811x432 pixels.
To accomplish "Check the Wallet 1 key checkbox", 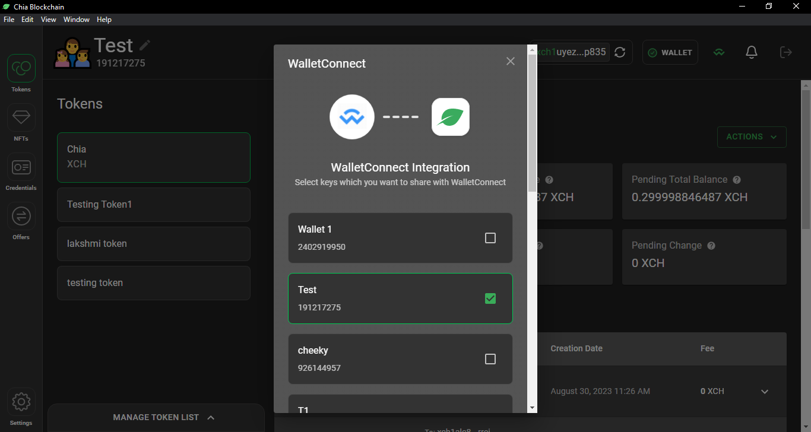I will pos(490,238).
